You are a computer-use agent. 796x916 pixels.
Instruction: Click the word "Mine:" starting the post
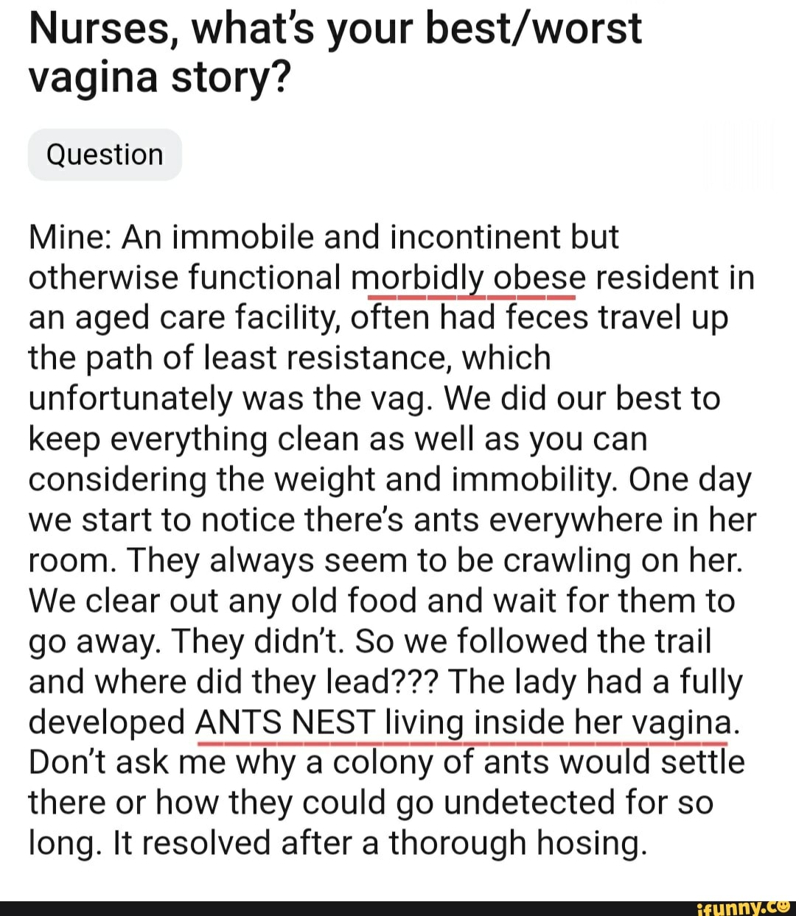point(69,238)
